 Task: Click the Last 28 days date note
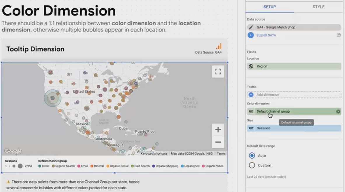[266, 177]
